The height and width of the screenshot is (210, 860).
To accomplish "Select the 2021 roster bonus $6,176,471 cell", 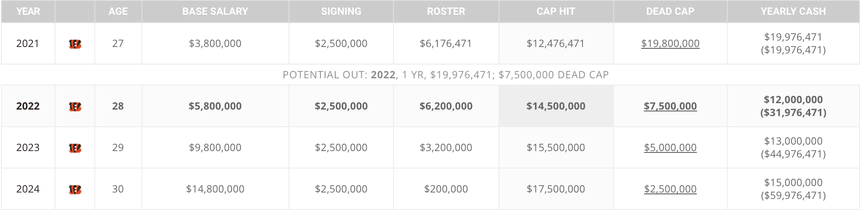I will (x=446, y=44).
